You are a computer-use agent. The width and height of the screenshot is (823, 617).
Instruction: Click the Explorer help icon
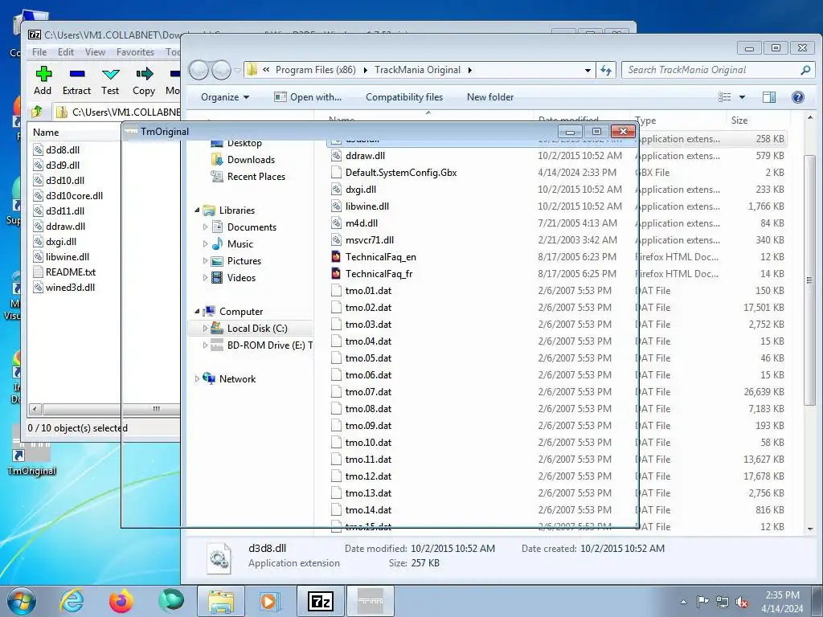click(798, 97)
